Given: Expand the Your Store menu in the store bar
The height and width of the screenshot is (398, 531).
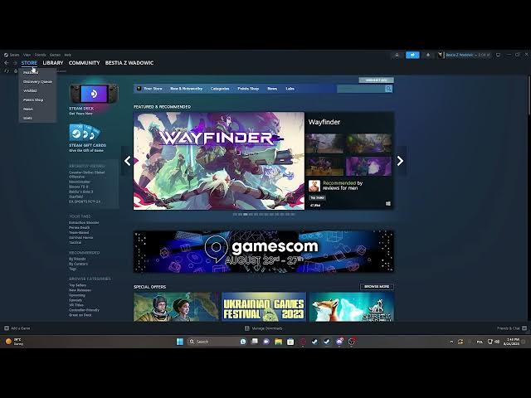Looking at the screenshot, I should [153, 89].
